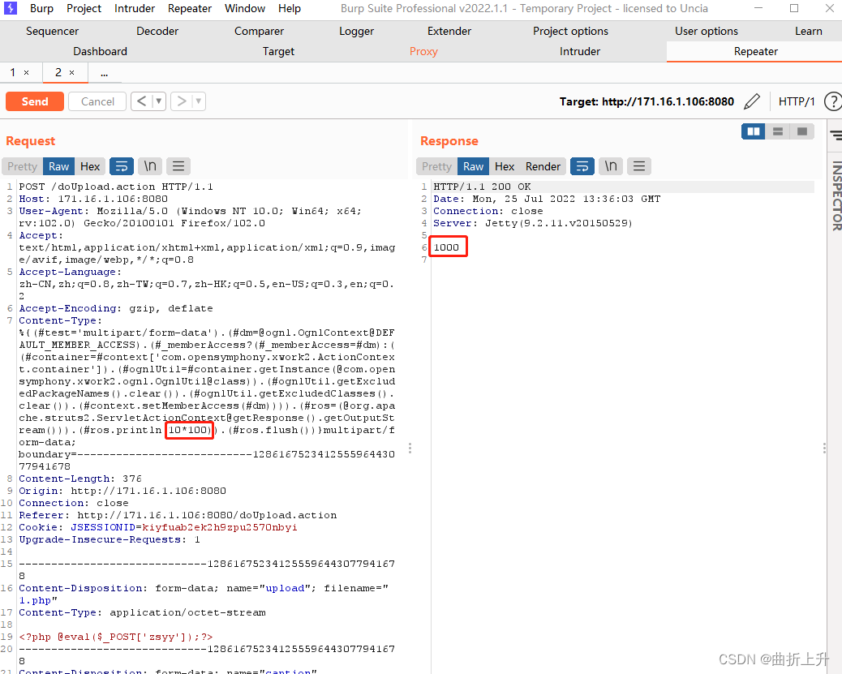Click the JSESSIONID cookie value
Image resolution: width=842 pixels, height=674 pixels.
coord(220,527)
